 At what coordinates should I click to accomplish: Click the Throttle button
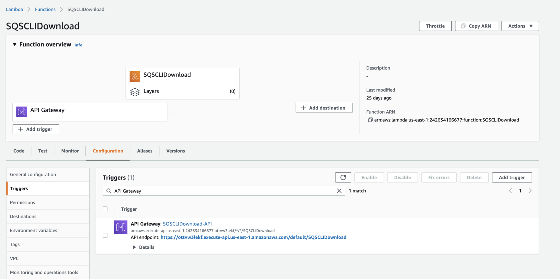[435, 26]
